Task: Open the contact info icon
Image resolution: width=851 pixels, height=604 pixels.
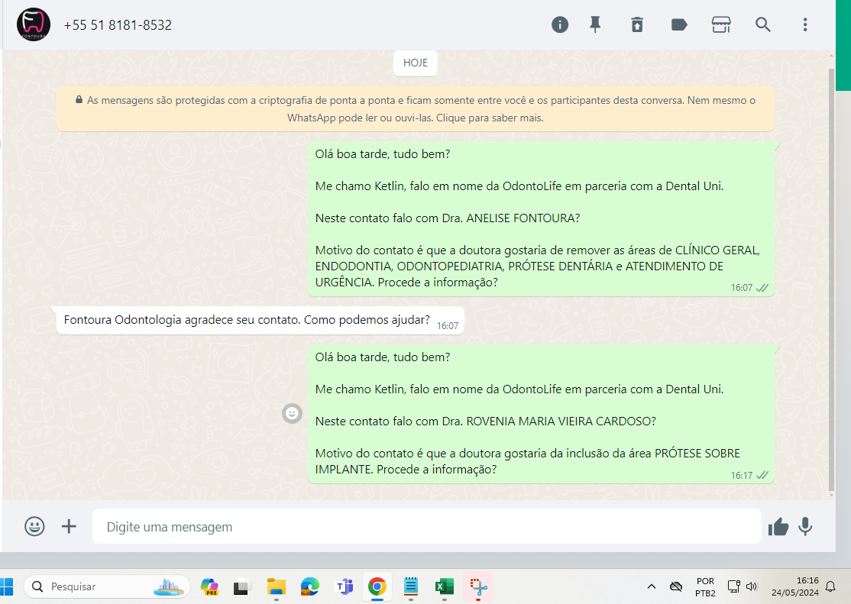Action: [x=559, y=24]
